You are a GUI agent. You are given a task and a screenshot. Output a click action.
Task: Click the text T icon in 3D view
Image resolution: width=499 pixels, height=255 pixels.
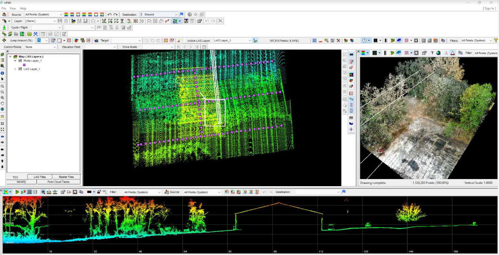432,53
